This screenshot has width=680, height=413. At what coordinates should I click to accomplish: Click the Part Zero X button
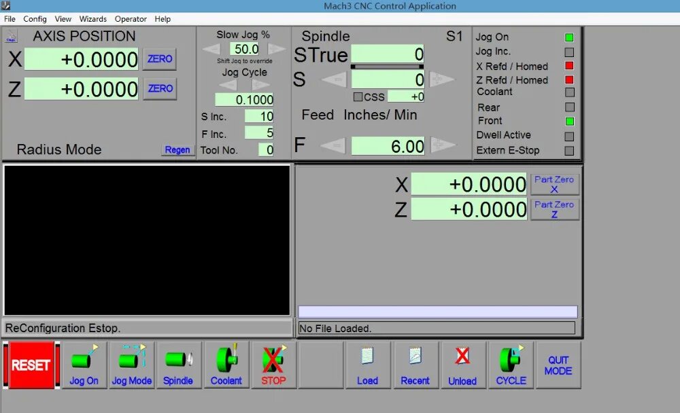click(x=554, y=184)
